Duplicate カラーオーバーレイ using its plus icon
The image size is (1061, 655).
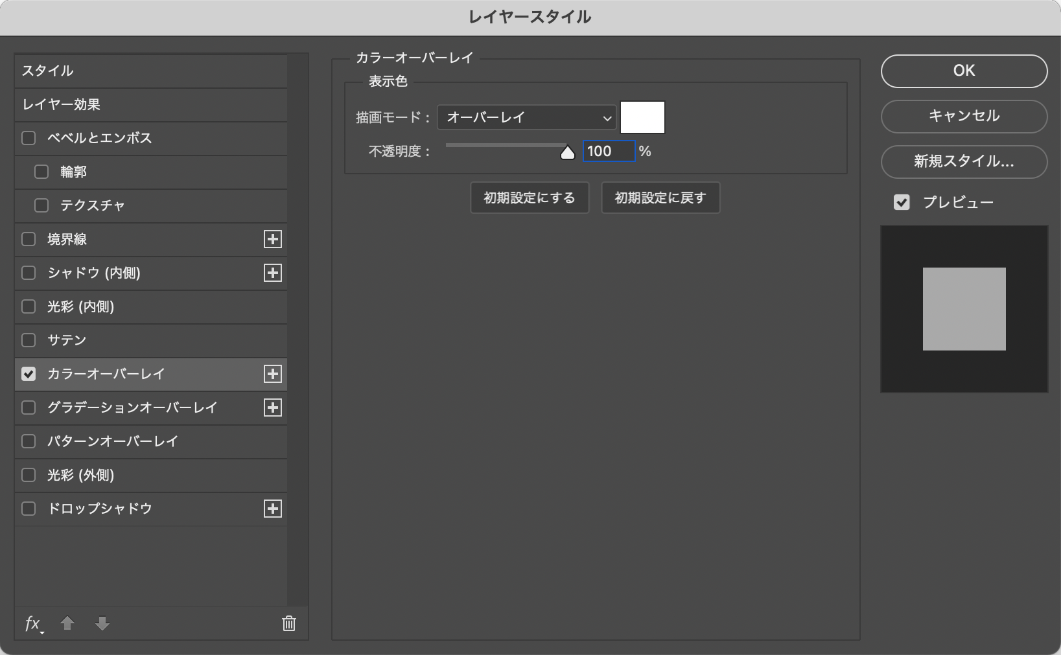click(x=273, y=374)
